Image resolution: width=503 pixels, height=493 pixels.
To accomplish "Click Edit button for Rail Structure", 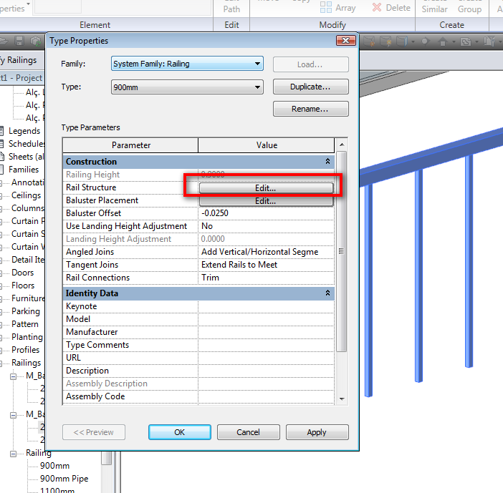I will 266,188.
